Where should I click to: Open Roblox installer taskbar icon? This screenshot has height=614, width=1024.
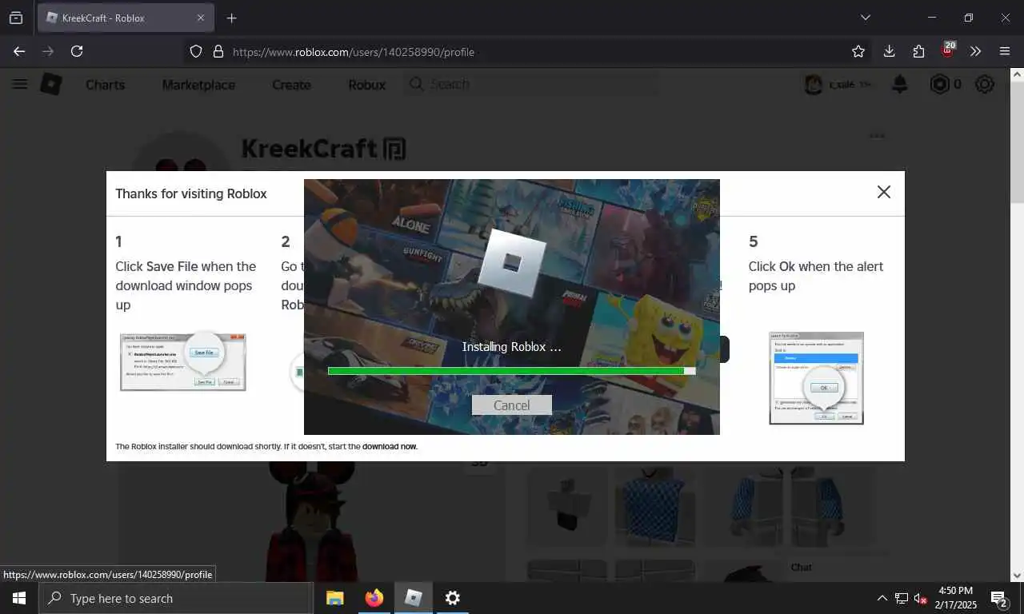[x=413, y=598]
